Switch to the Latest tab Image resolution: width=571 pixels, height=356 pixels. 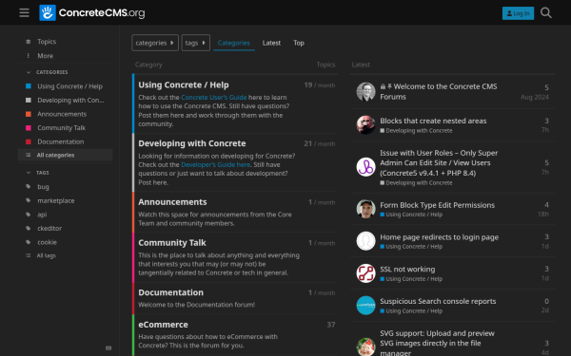click(271, 43)
